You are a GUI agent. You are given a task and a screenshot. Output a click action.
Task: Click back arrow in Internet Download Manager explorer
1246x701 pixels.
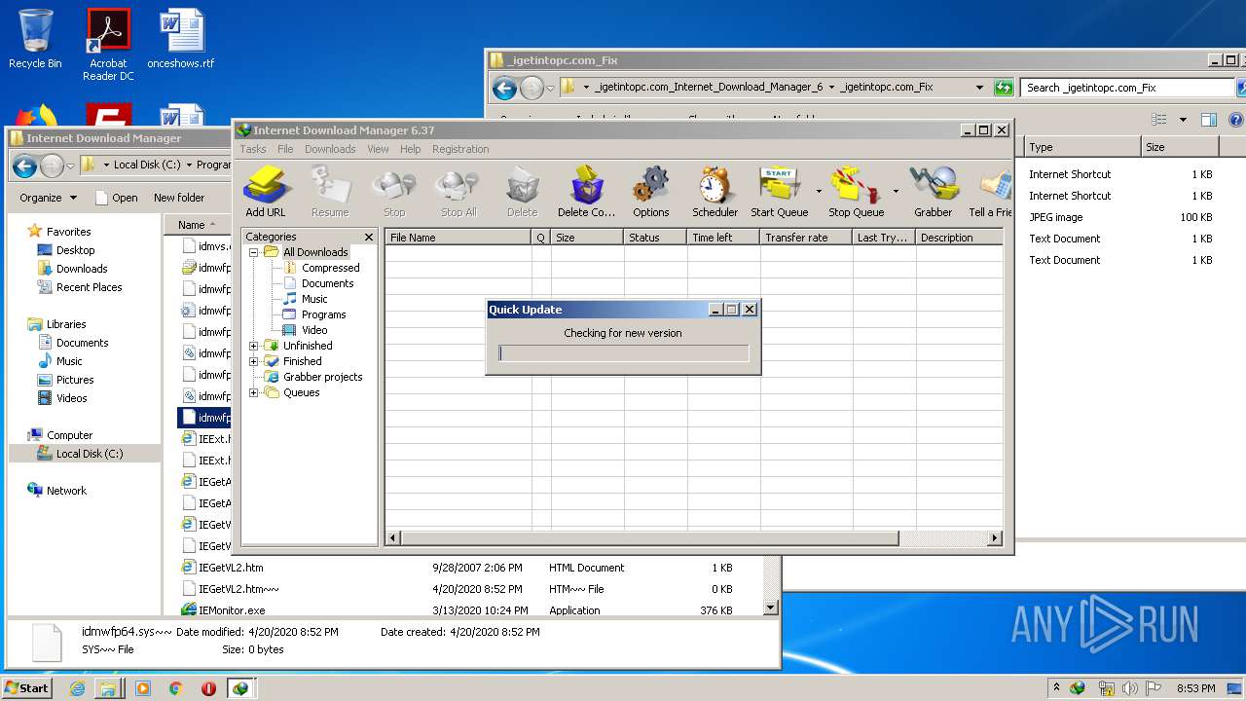coord(25,166)
